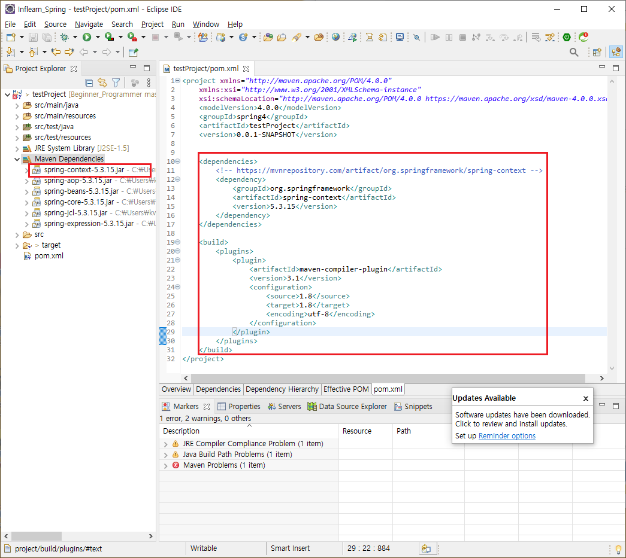Click the Spring Boot dashboard power icon
626x558 pixels.
pos(567,38)
